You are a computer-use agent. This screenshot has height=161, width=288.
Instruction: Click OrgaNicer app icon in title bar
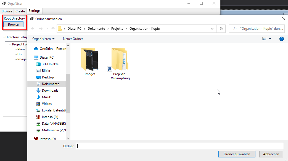pyautogui.click(x=4, y=3)
